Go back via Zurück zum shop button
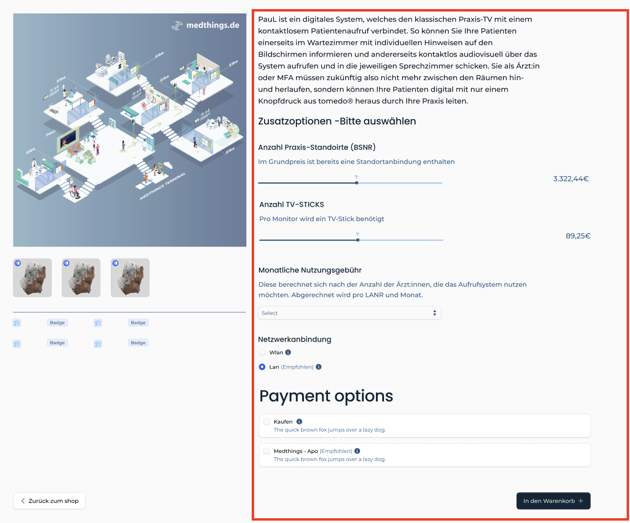Image resolution: width=630 pixels, height=523 pixels. click(x=49, y=501)
